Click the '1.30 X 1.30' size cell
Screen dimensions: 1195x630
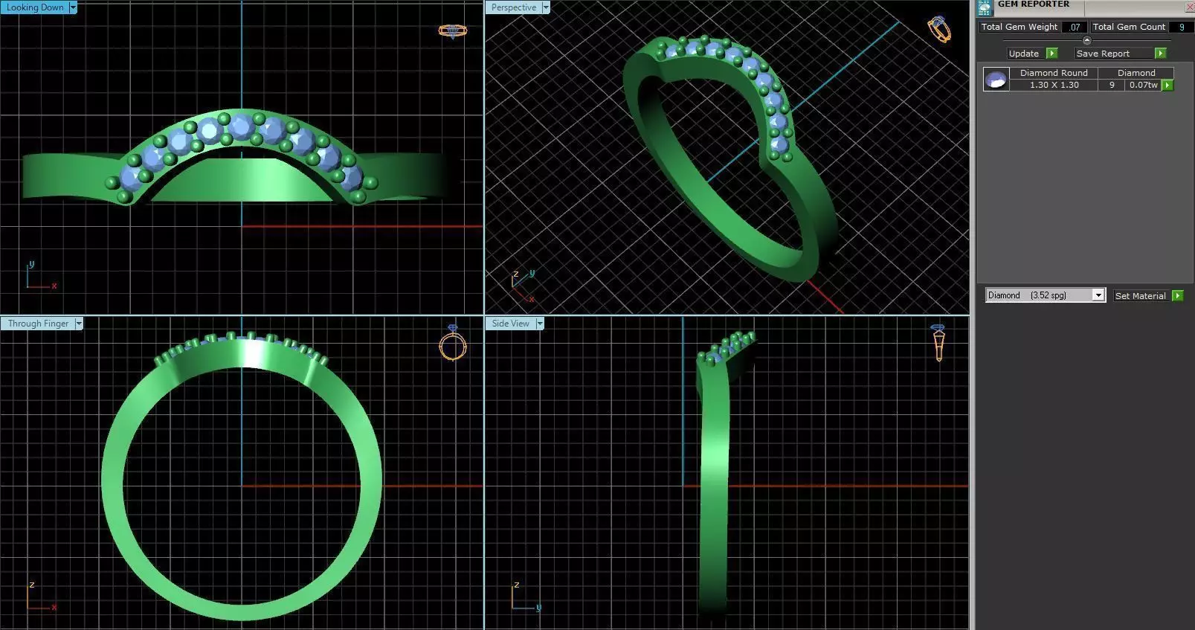tap(1054, 86)
